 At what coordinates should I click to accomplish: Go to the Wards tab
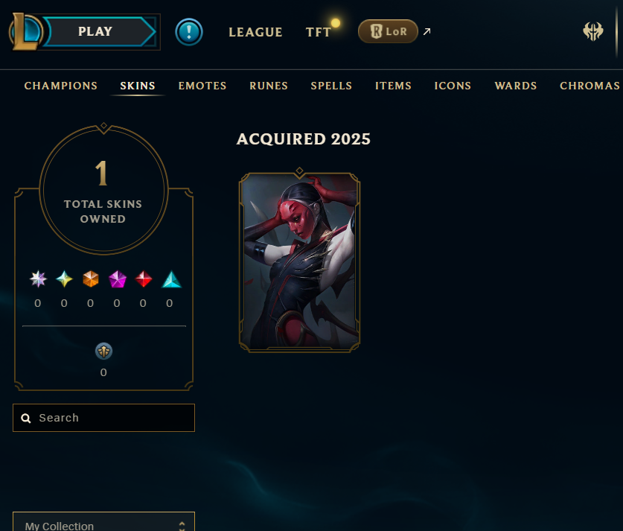(516, 86)
